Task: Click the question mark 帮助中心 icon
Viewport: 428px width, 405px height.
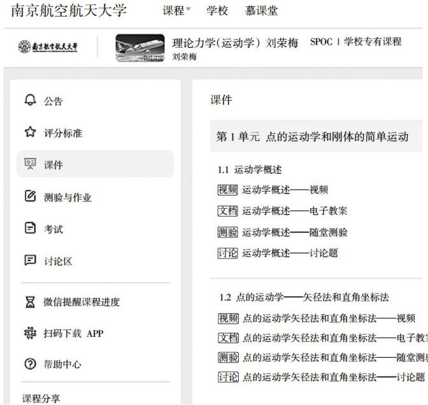Action: point(30,364)
